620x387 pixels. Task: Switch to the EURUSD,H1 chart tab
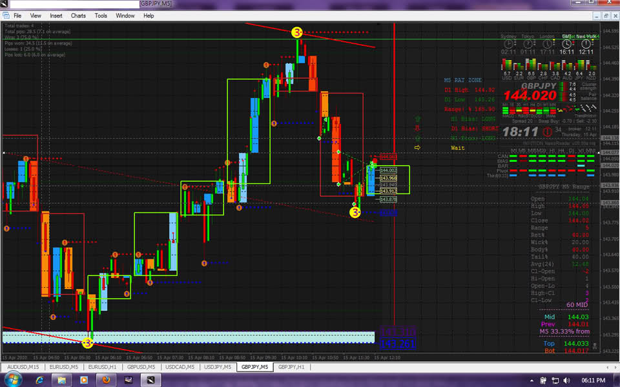(103, 367)
